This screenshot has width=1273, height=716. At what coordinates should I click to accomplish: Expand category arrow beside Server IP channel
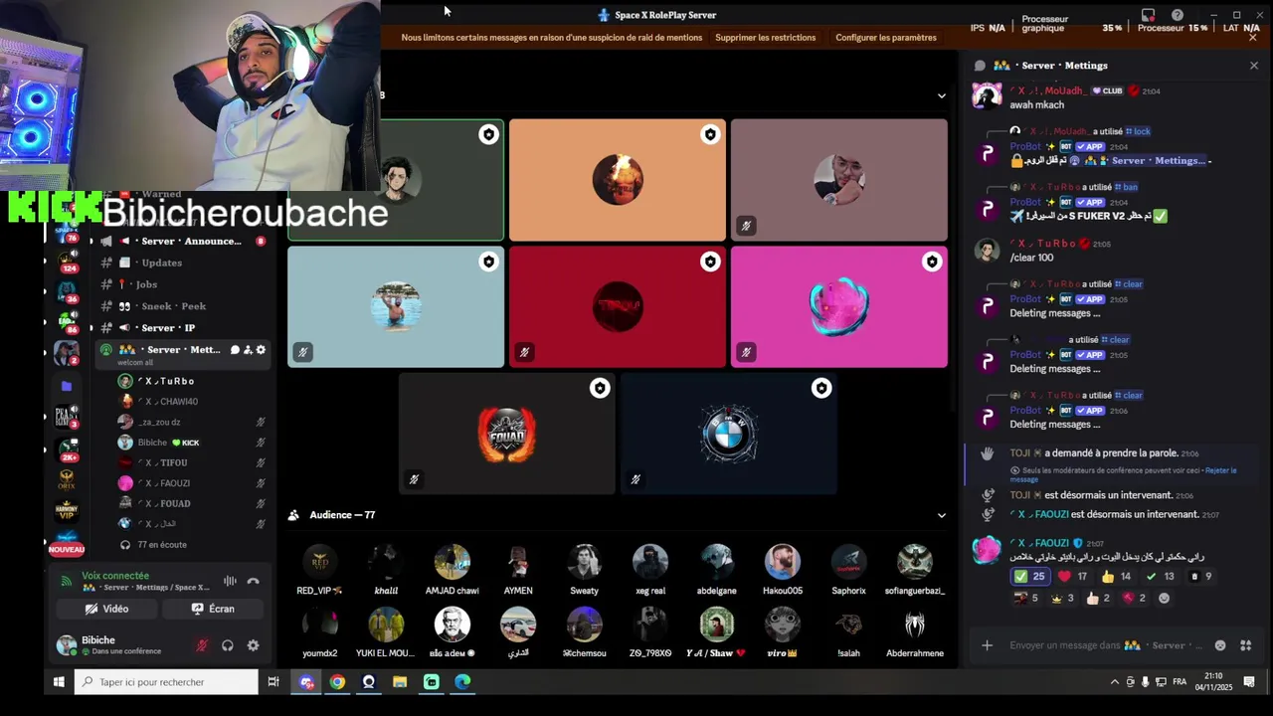91,328
